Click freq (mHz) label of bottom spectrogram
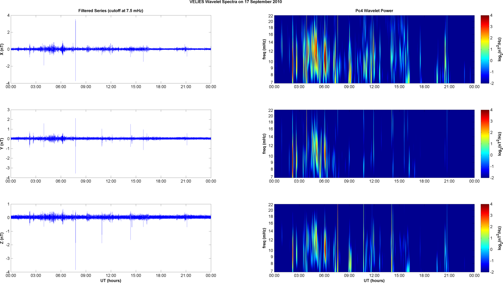Viewport: 503px width, 283px height. coord(264,238)
